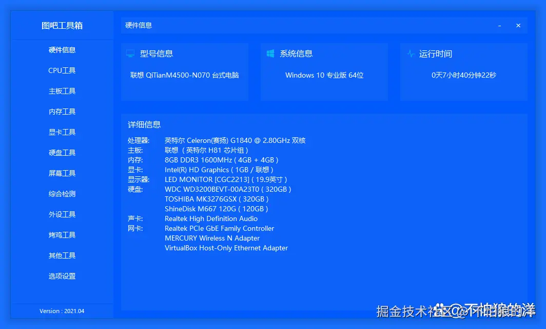546x329 pixels.
Task: Click the Celeron G1840 processor value
Action: pyautogui.click(x=235, y=140)
